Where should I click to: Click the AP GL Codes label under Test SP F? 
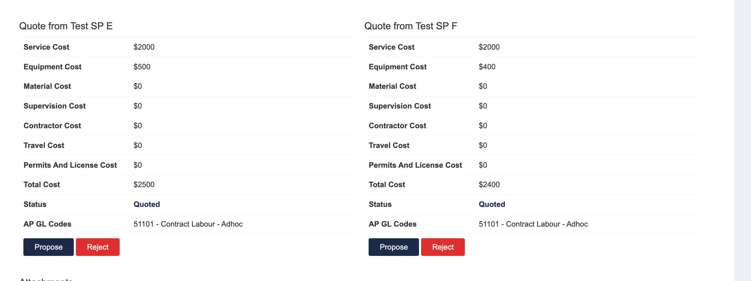click(x=393, y=224)
